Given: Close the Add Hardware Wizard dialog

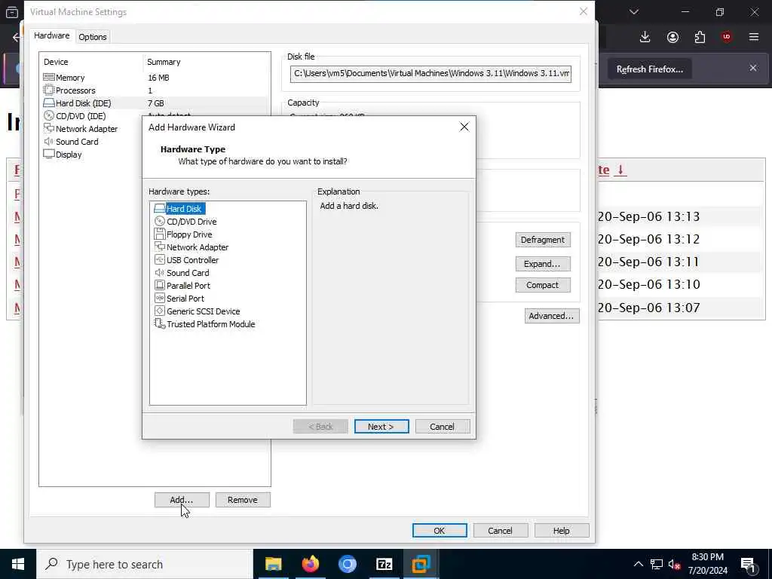Looking at the screenshot, I should coord(464,127).
